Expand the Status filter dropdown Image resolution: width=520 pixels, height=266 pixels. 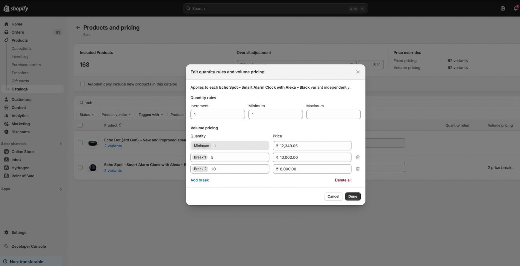point(87,115)
